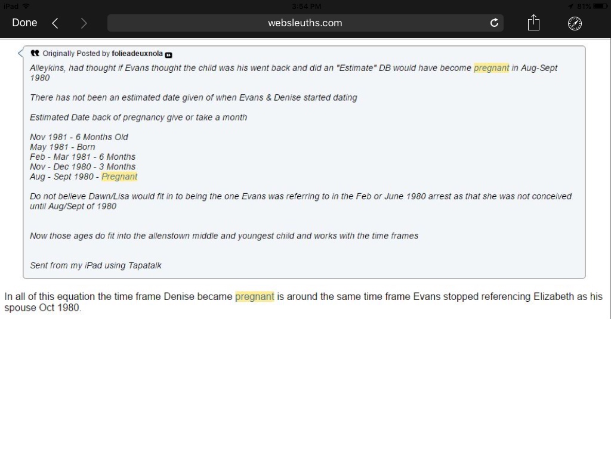Click "Sent from my iPad using Tapatalk" signature
This screenshot has height=458, width=611.
pos(95,265)
